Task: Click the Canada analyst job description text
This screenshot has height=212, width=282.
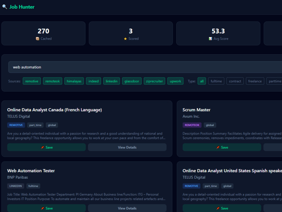Action: point(86,136)
